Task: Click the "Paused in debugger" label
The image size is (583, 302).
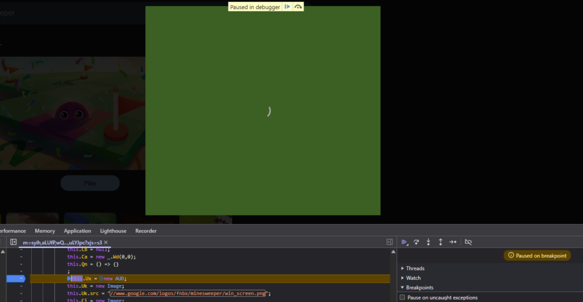Action: 254,7
